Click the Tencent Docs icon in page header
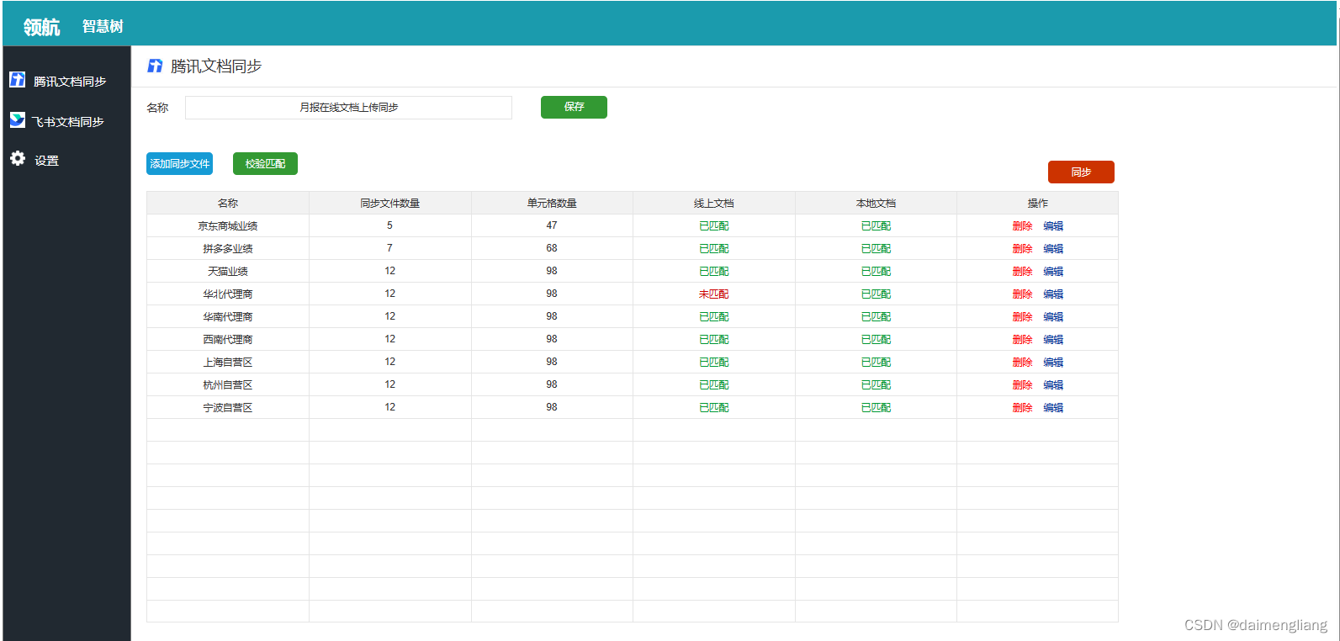This screenshot has height=641, width=1340. coord(155,66)
